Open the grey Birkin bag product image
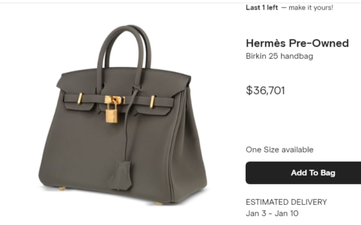Image resolution: width=361 pixels, height=225 pixels. tap(123, 115)
